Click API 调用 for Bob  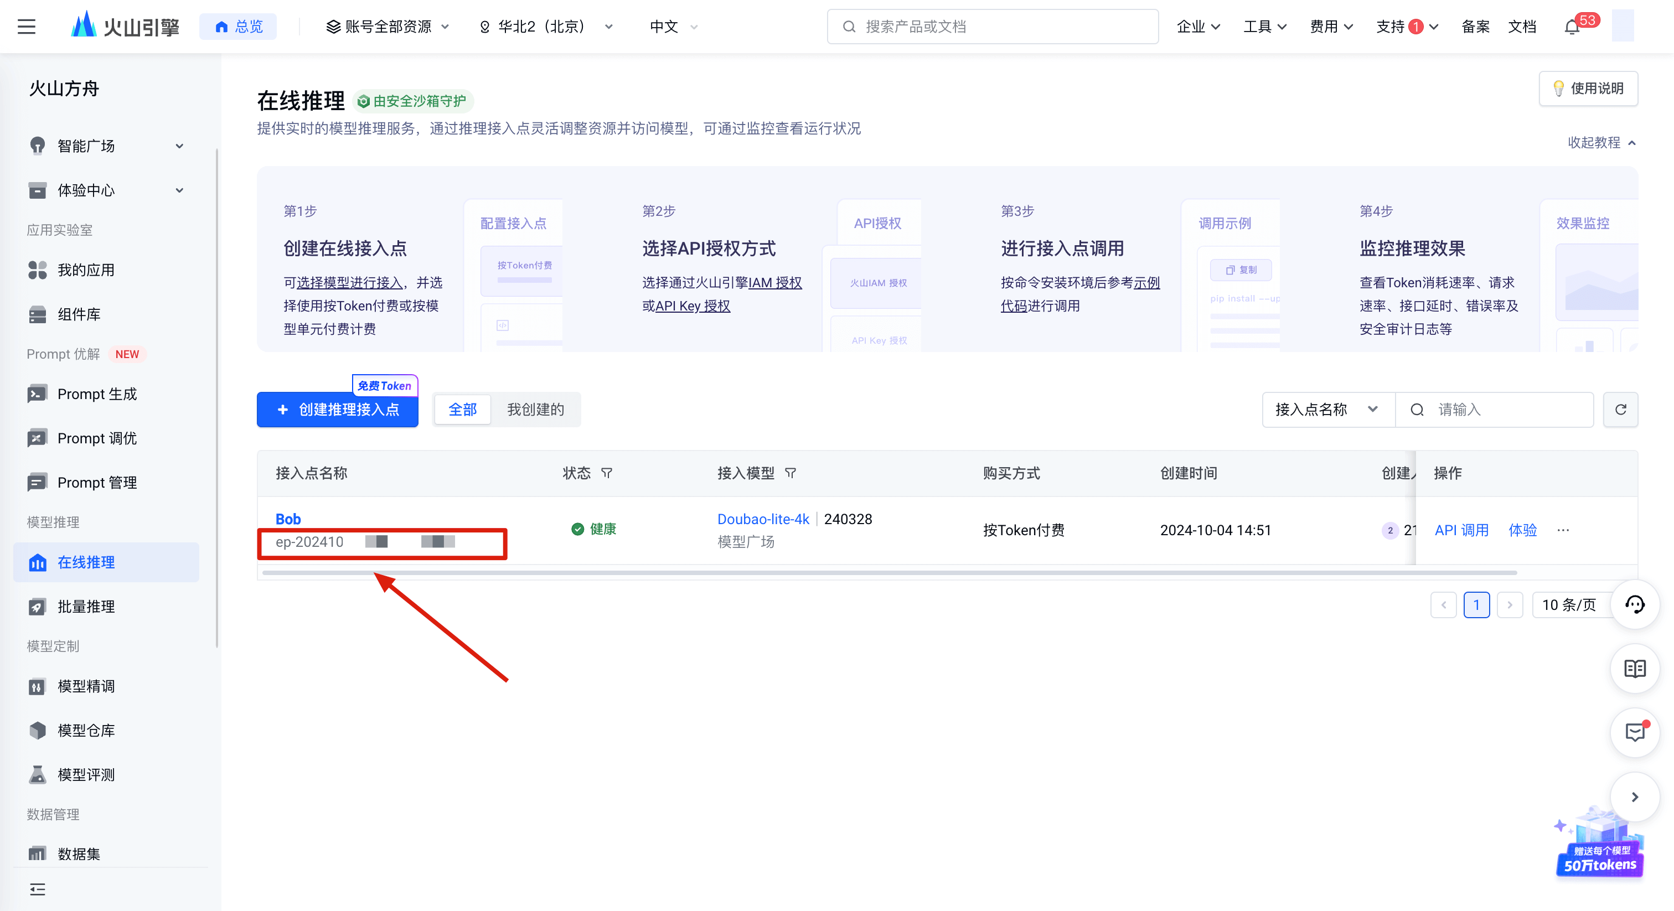tap(1461, 530)
